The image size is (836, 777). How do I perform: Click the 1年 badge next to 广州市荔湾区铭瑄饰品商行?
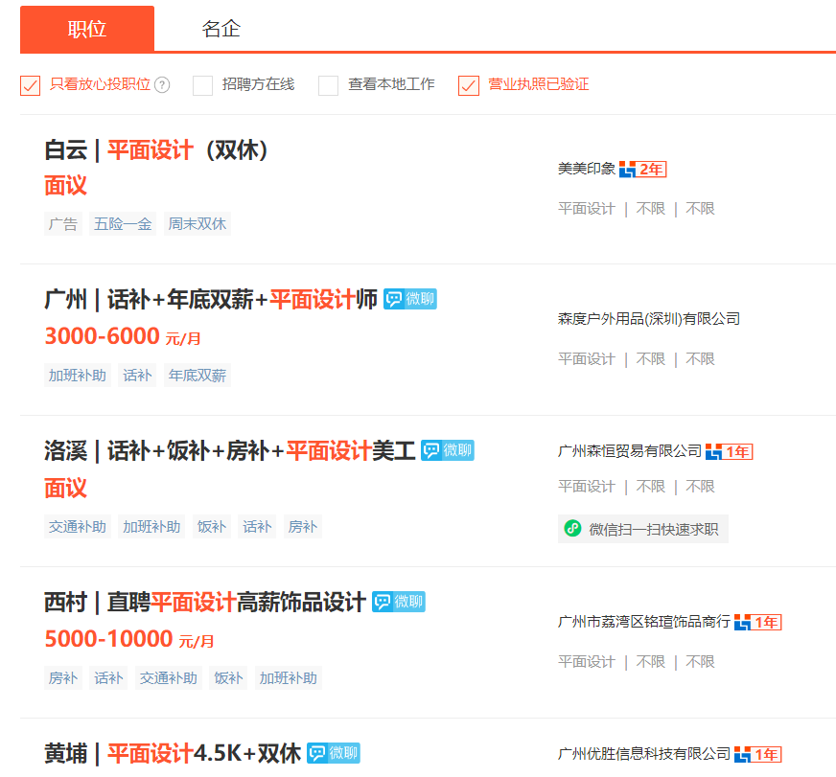(757, 622)
